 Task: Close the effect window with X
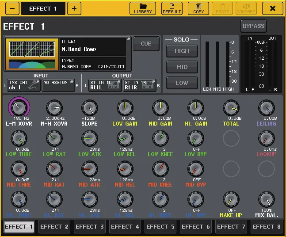click(272, 8)
